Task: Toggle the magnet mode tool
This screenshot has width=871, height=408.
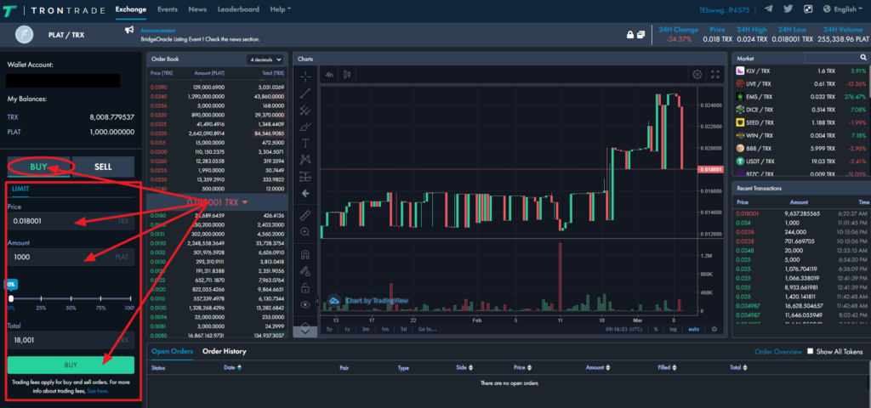Action: (305, 255)
